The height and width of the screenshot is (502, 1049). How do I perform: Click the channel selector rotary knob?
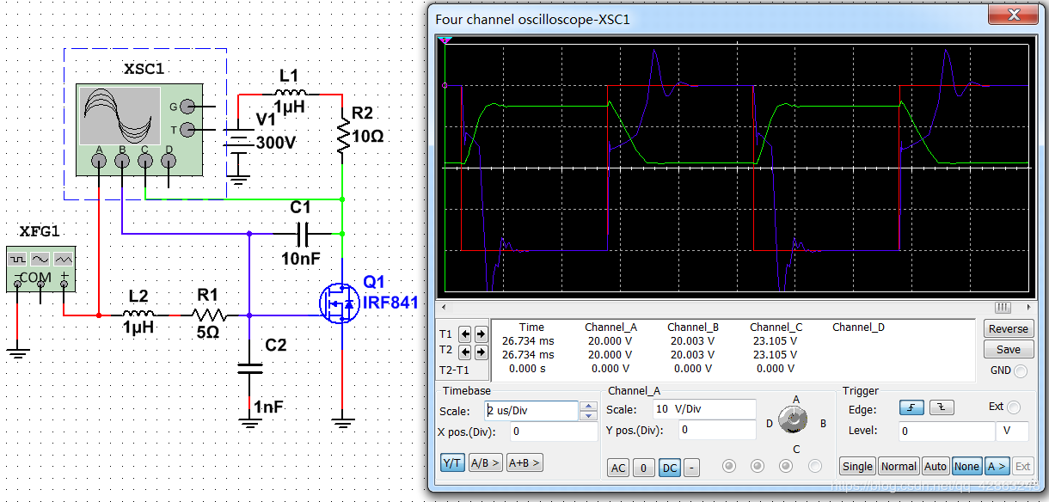[x=794, y=419]
